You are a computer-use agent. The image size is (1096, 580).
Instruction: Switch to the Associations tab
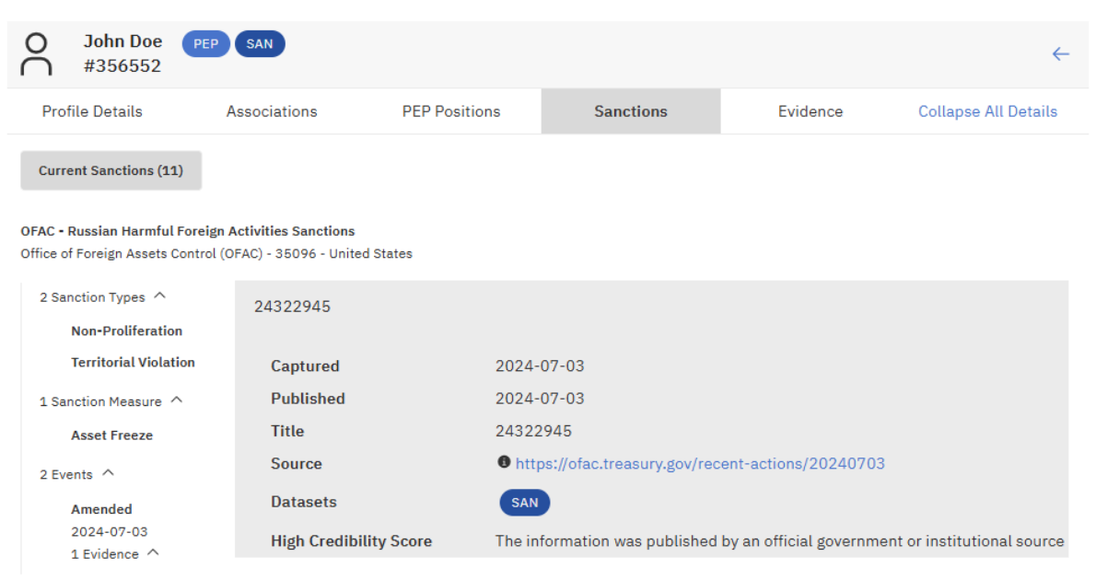click(x=272, y=111)
